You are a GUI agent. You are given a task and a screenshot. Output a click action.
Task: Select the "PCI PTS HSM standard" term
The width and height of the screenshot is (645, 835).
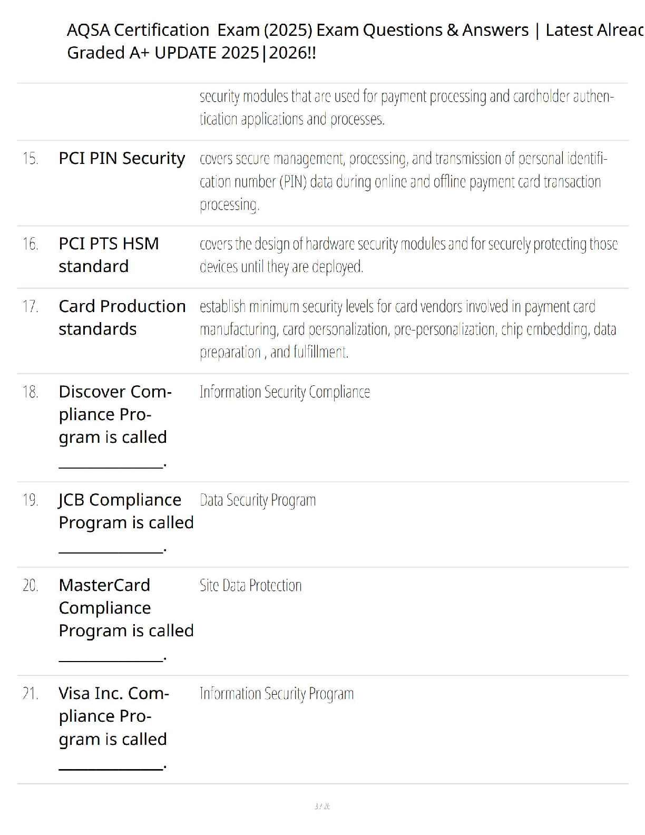point(109,255)
